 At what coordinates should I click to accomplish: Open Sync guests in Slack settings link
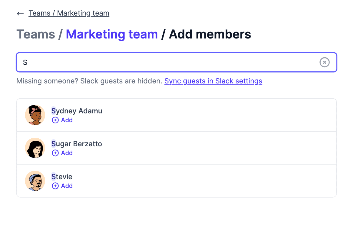[213, 81]
